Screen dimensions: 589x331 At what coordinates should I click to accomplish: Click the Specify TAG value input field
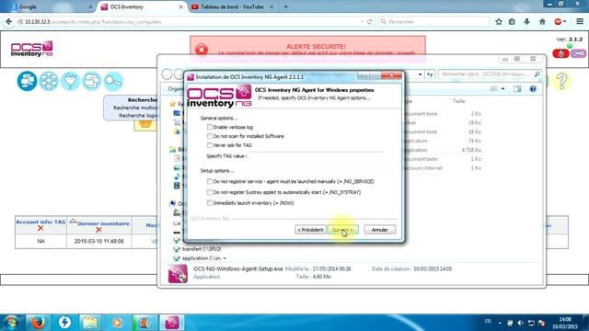coord(316,156)
